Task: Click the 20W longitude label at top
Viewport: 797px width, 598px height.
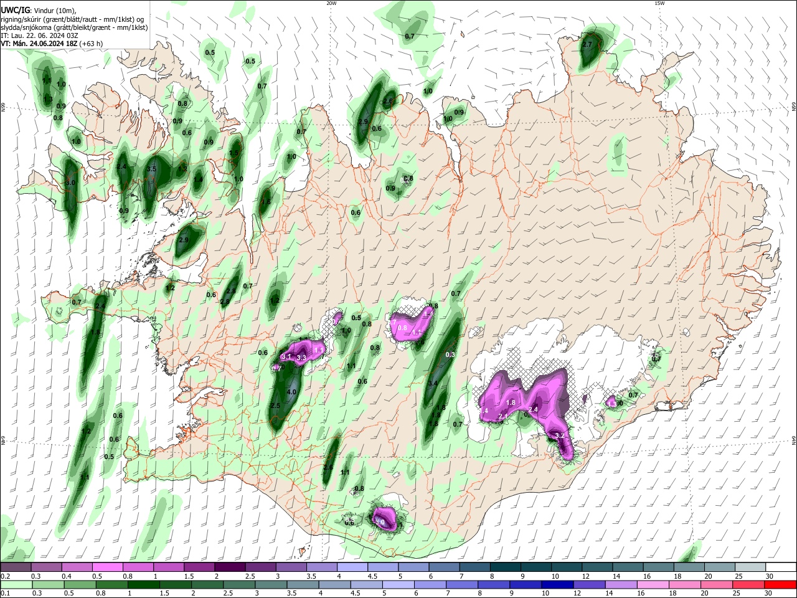Action: click(x=331, y=3)
